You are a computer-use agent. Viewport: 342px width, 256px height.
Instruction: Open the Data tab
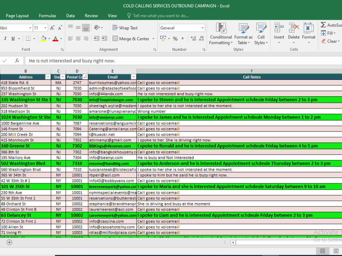70,16
